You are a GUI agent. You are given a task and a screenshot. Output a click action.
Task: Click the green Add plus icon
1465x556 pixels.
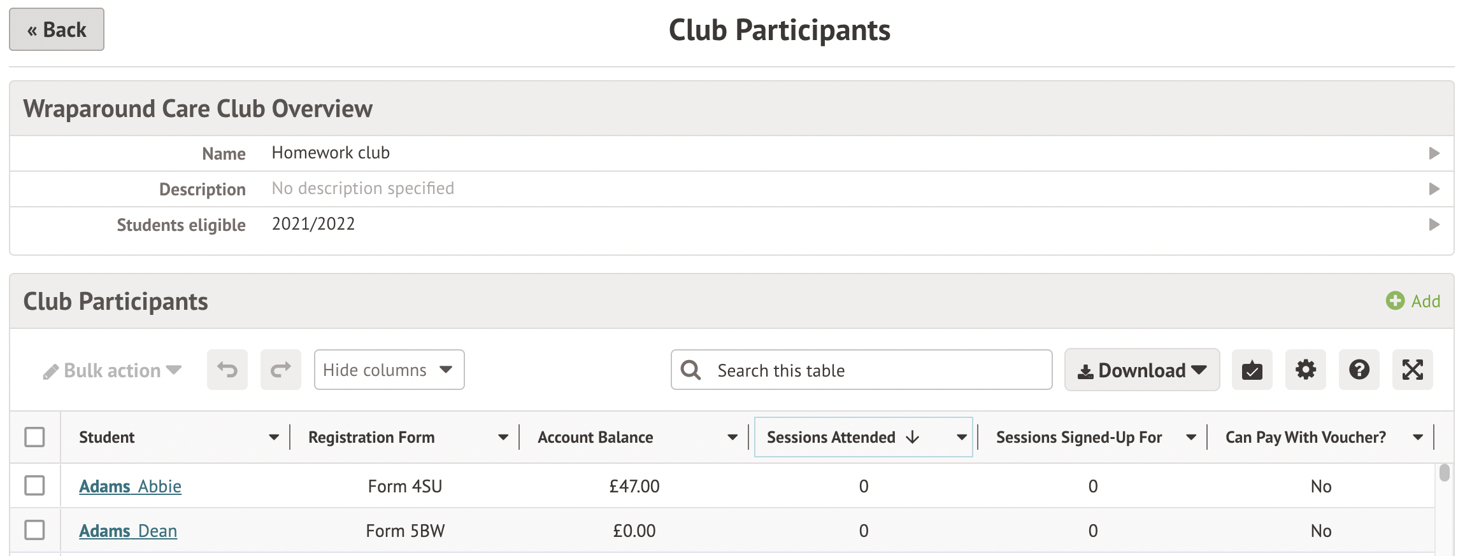click(1395, 301)
